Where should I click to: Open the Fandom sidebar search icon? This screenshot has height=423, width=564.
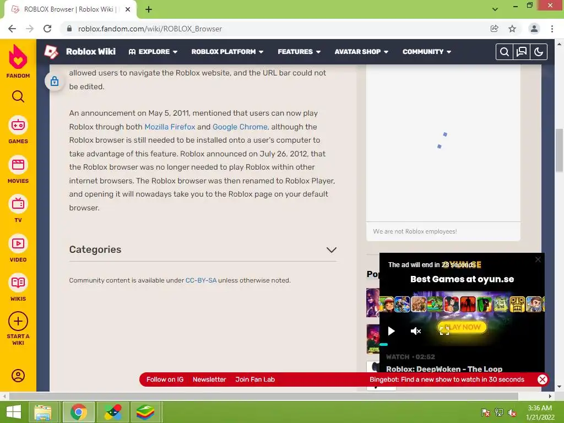point(18,96)
